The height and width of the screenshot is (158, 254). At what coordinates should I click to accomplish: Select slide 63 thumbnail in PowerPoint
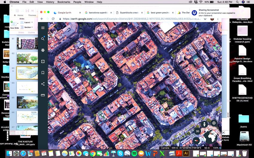coord(27,73)
